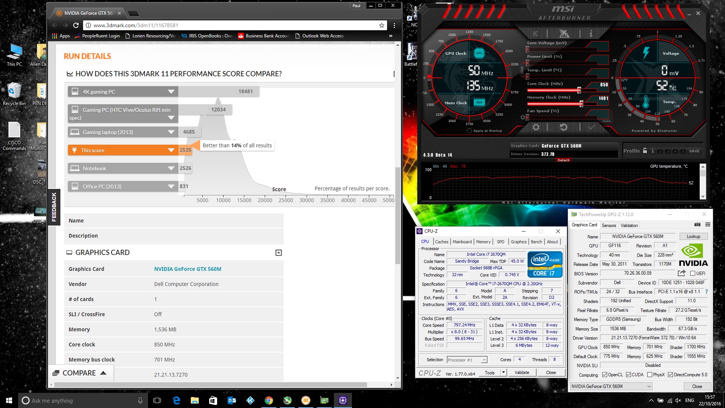Open Afterburner information i icon

click(591, 34)
